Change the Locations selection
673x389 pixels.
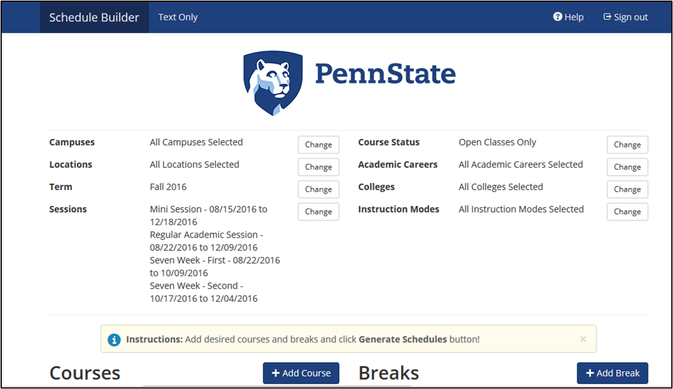[x=318, y=167]
